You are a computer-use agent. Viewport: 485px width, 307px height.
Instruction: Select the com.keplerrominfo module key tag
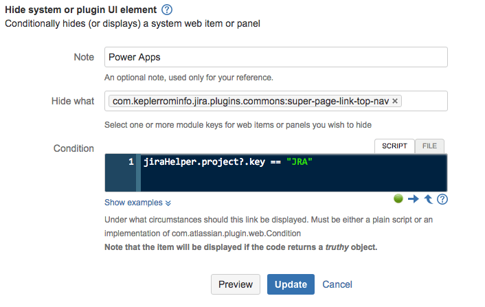click(x=251, y=101)
